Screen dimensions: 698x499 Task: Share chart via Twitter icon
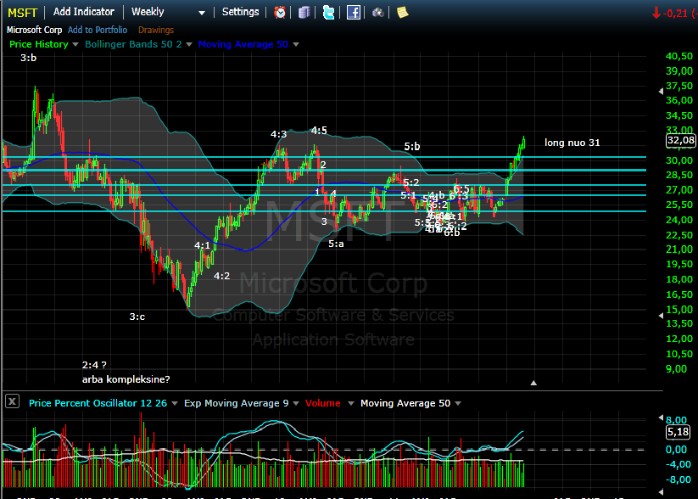328,13
